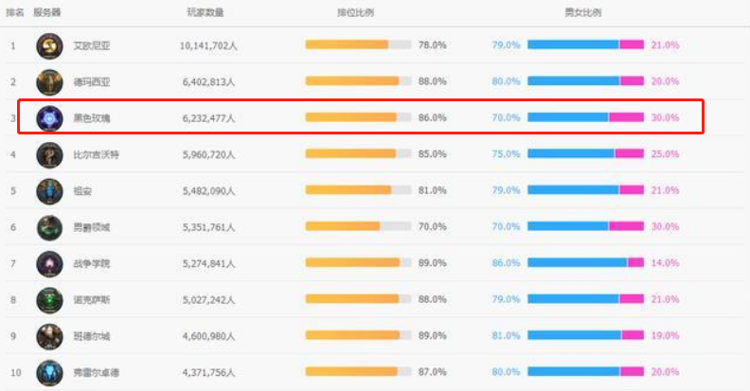Viewport: 750px width, 391px height.
Task: Click the 弗雷尔卓德 server icon
Action: pos(49,373)
